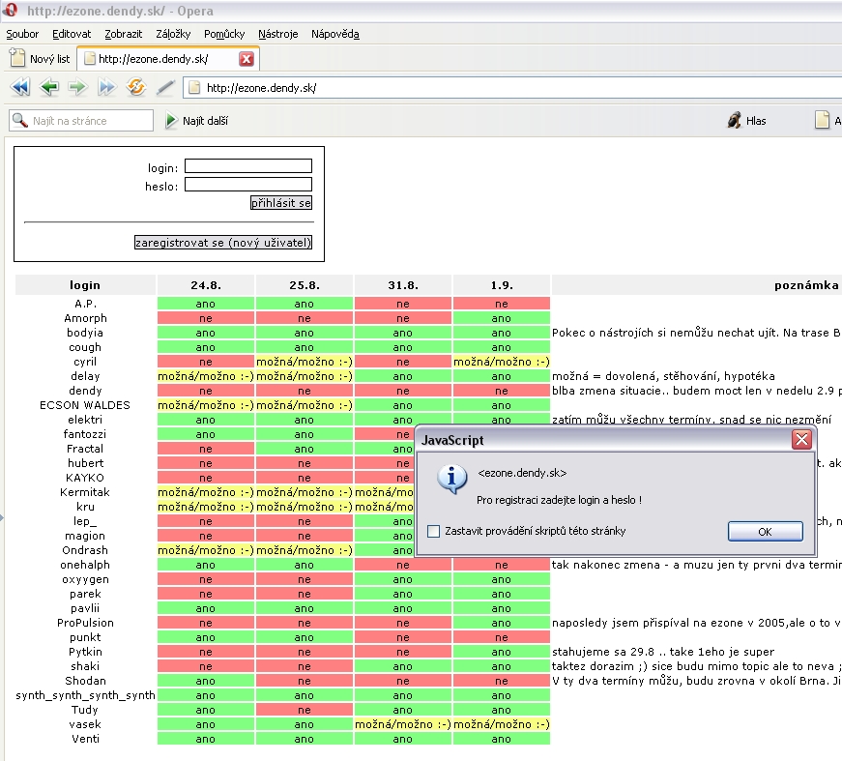Click the heslo password field
The image size is (842, 761).
tap(248, 185)
